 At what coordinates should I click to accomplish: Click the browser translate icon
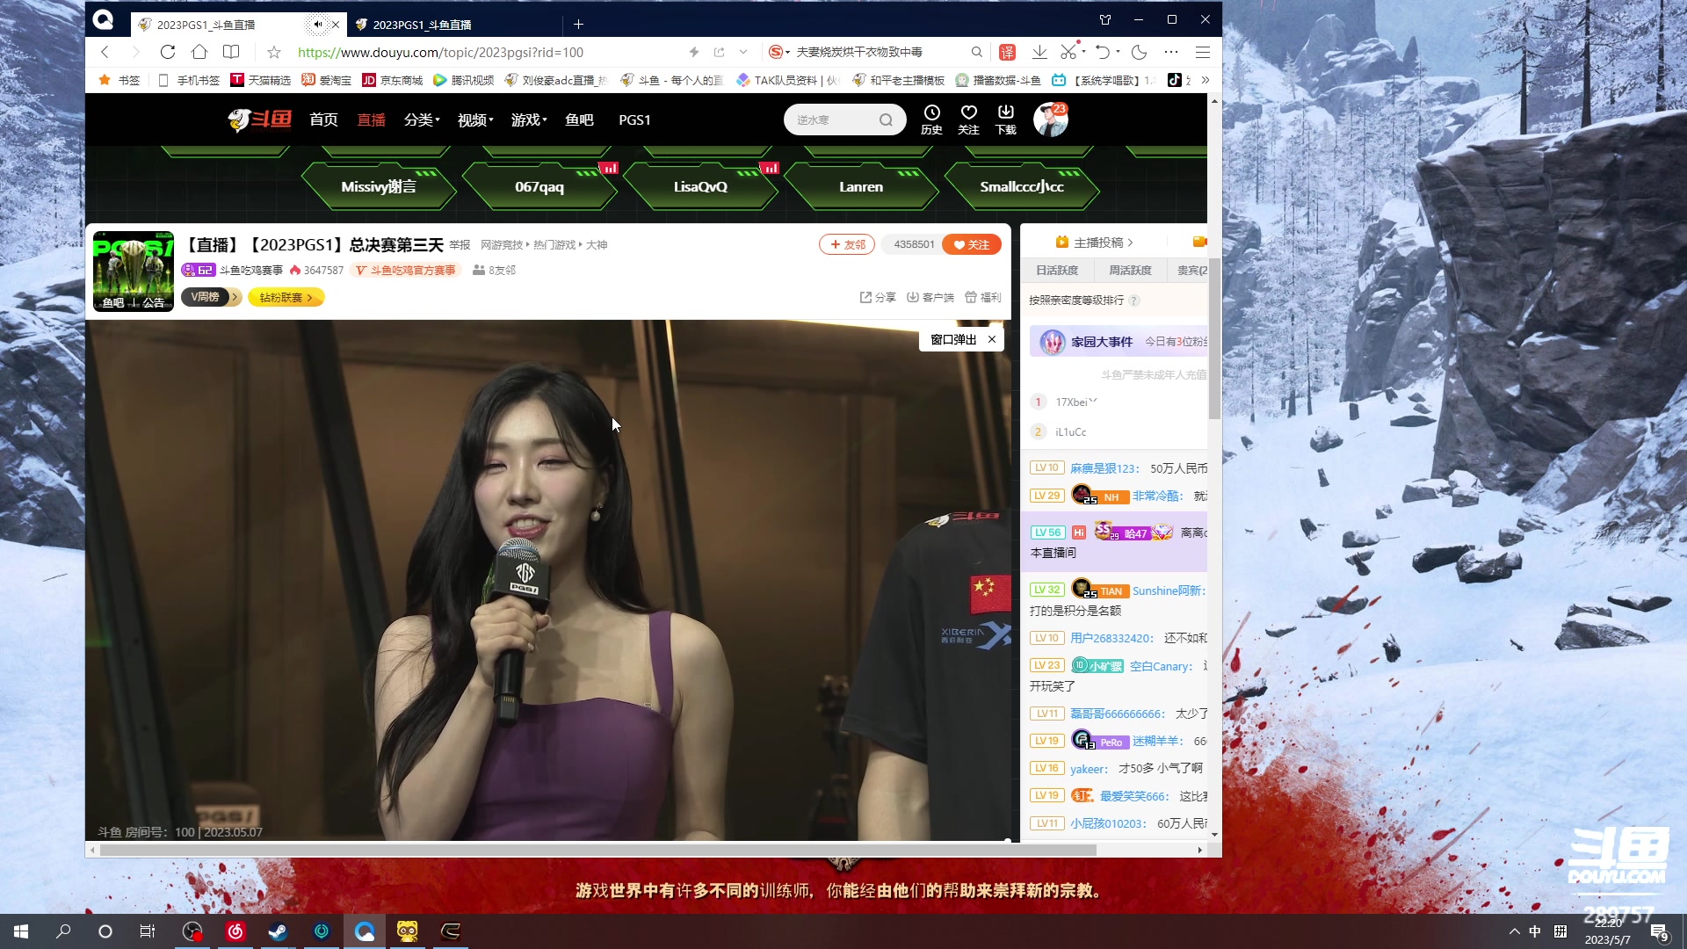point(1007,52)
